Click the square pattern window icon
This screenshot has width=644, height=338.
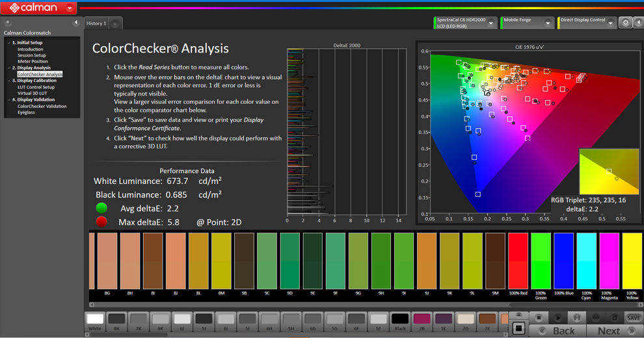click(x=518, y=328)
